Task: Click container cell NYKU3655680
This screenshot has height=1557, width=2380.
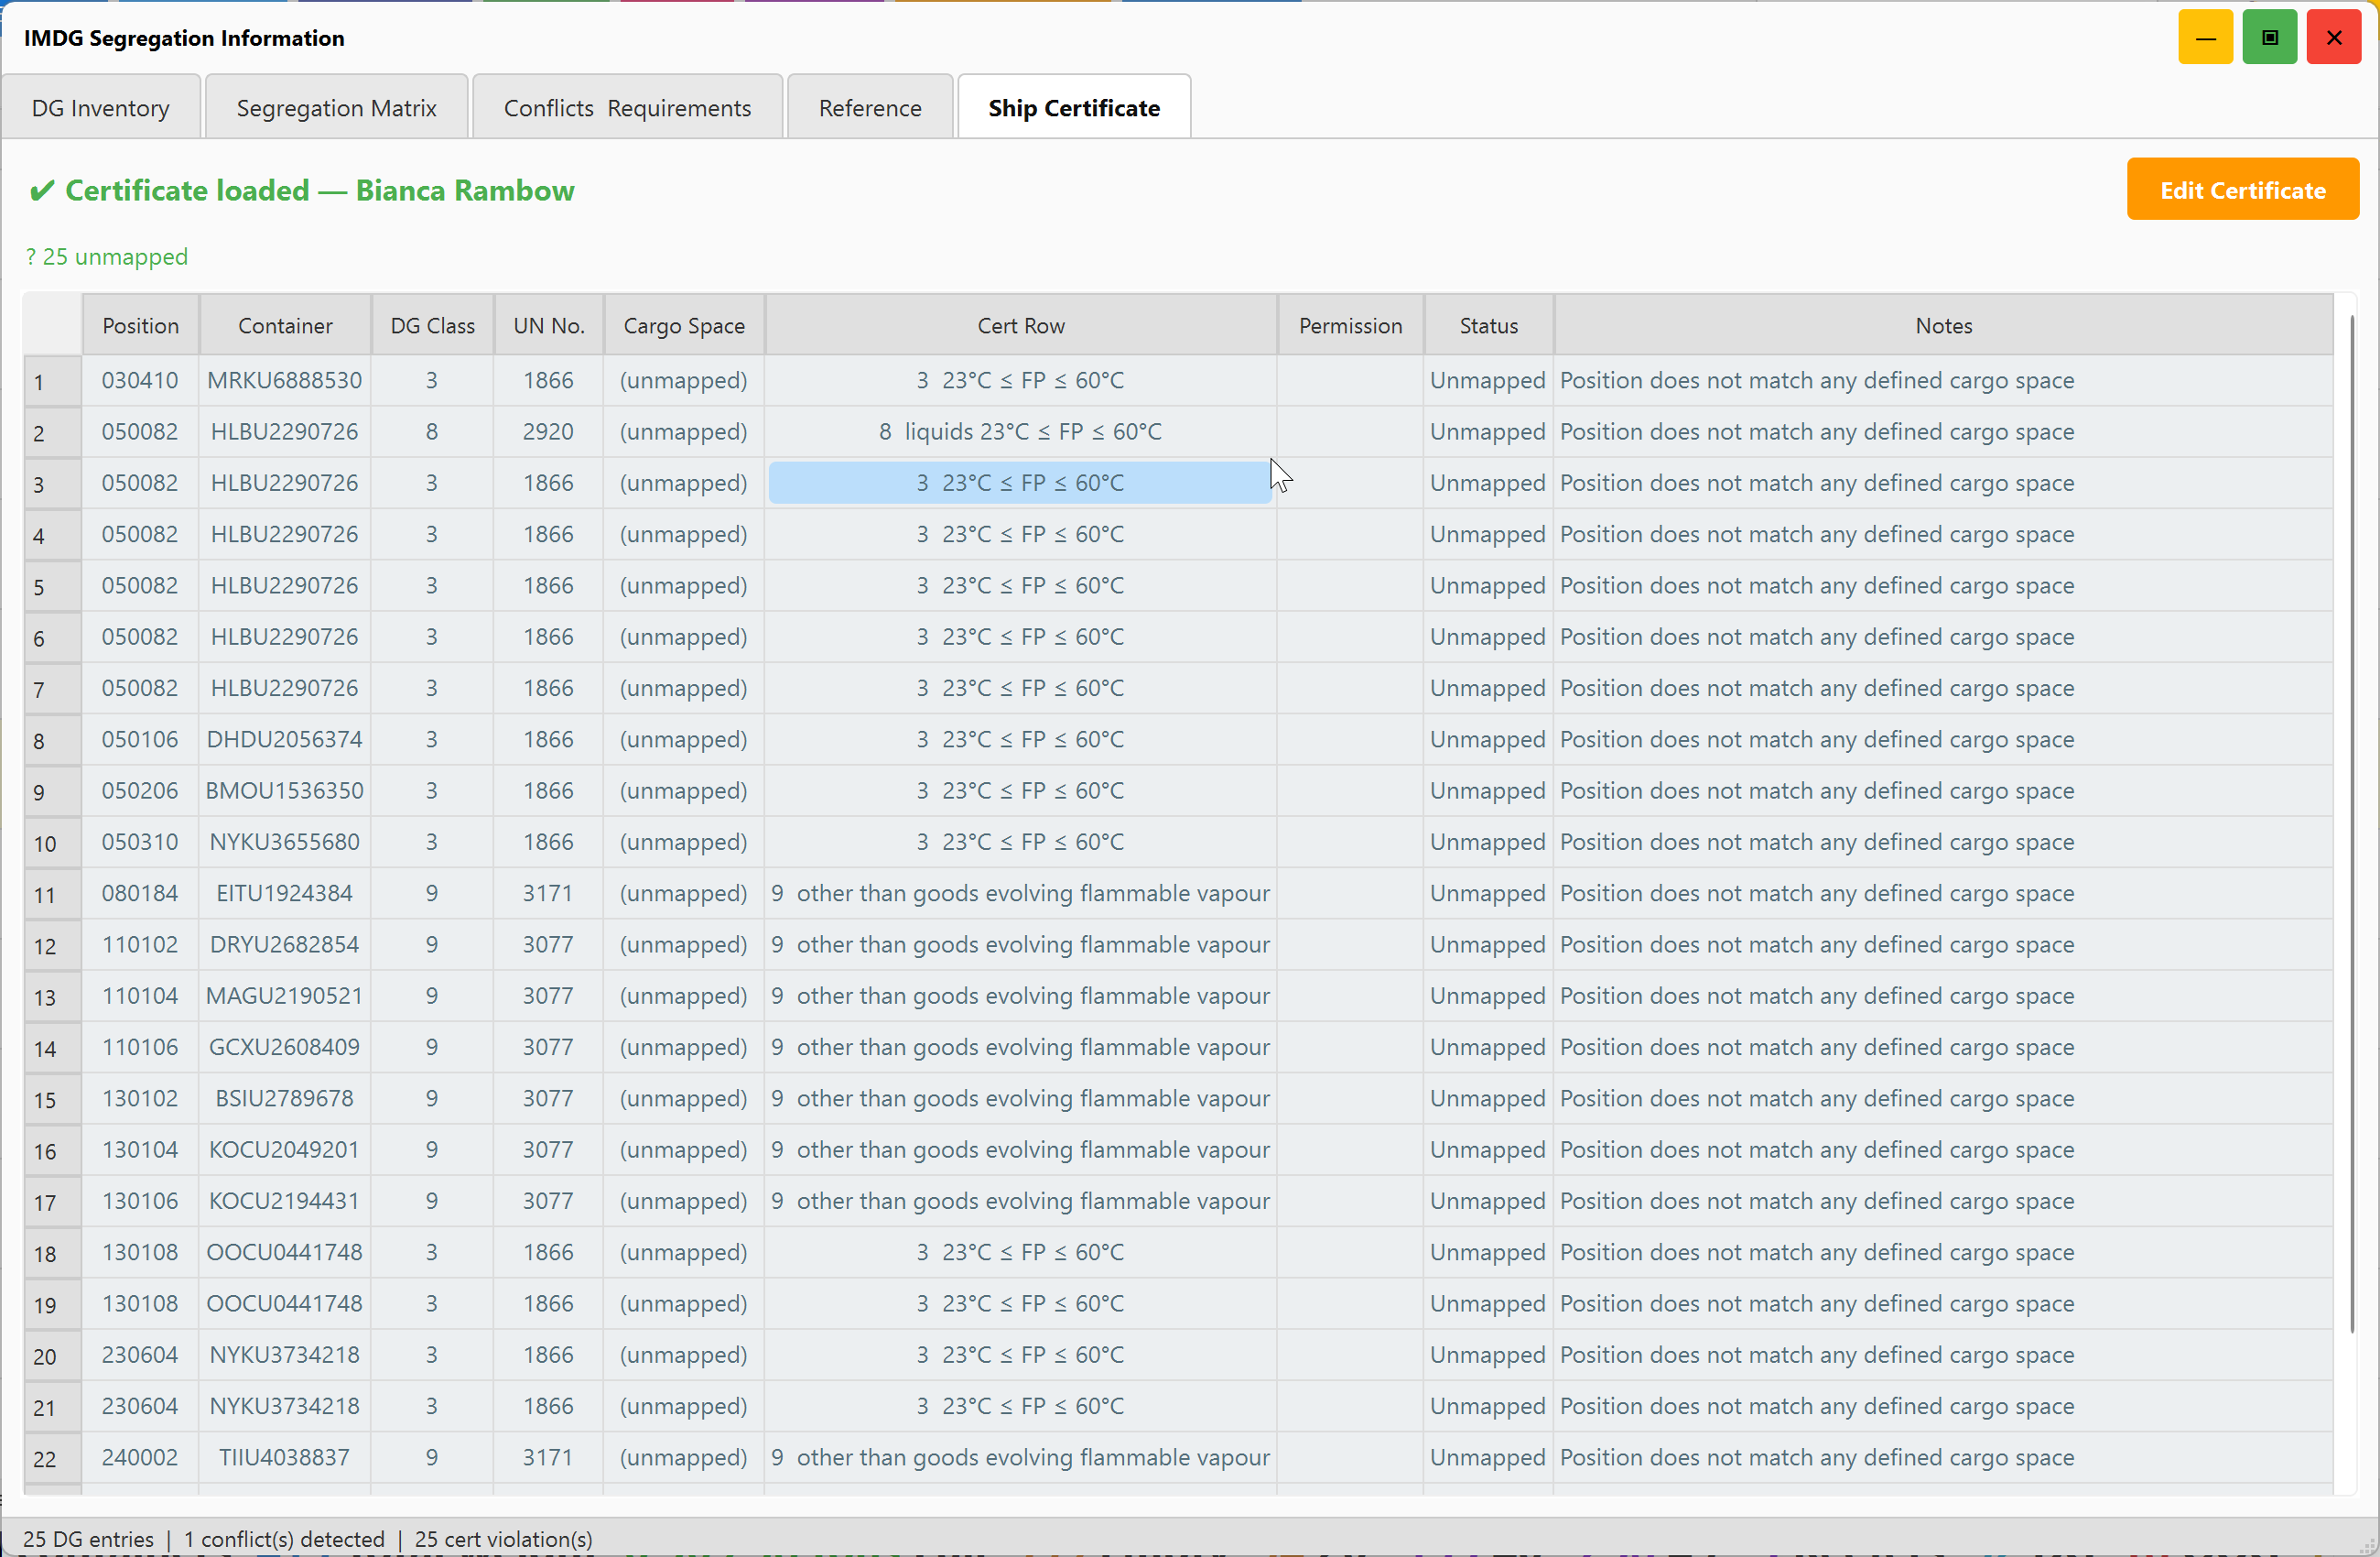Action: [x=285, y=842]
